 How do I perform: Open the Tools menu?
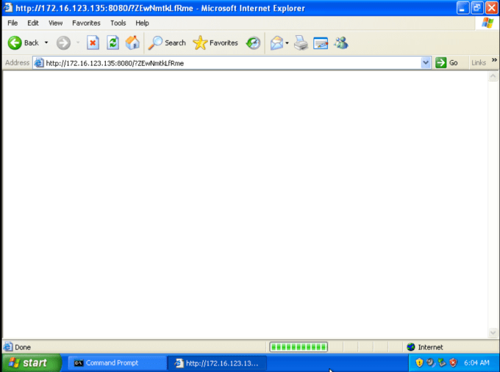tap(118, 23)
